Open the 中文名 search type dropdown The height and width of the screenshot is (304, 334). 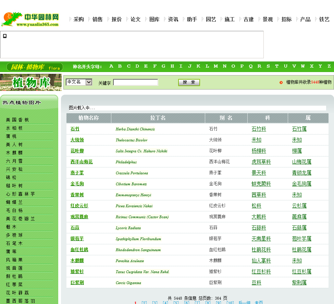coord(79,82)
